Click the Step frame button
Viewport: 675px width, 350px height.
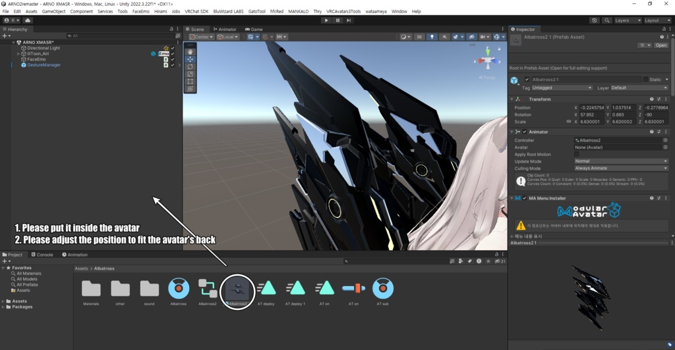point(349,20)
